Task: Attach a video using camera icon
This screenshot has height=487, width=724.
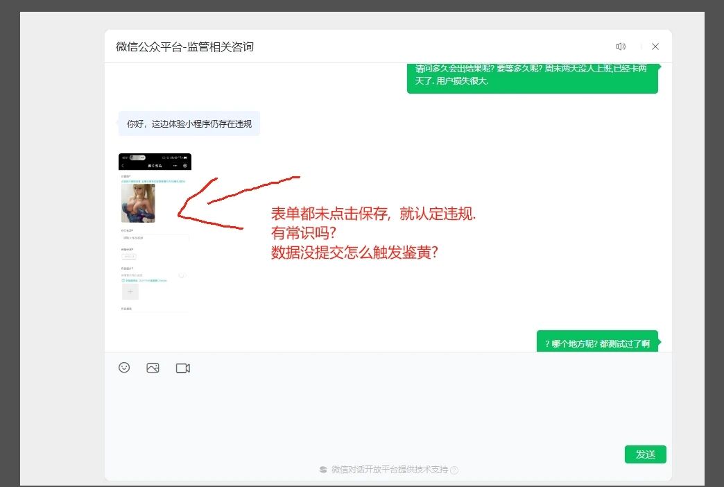Action: (x=183, y=368)
